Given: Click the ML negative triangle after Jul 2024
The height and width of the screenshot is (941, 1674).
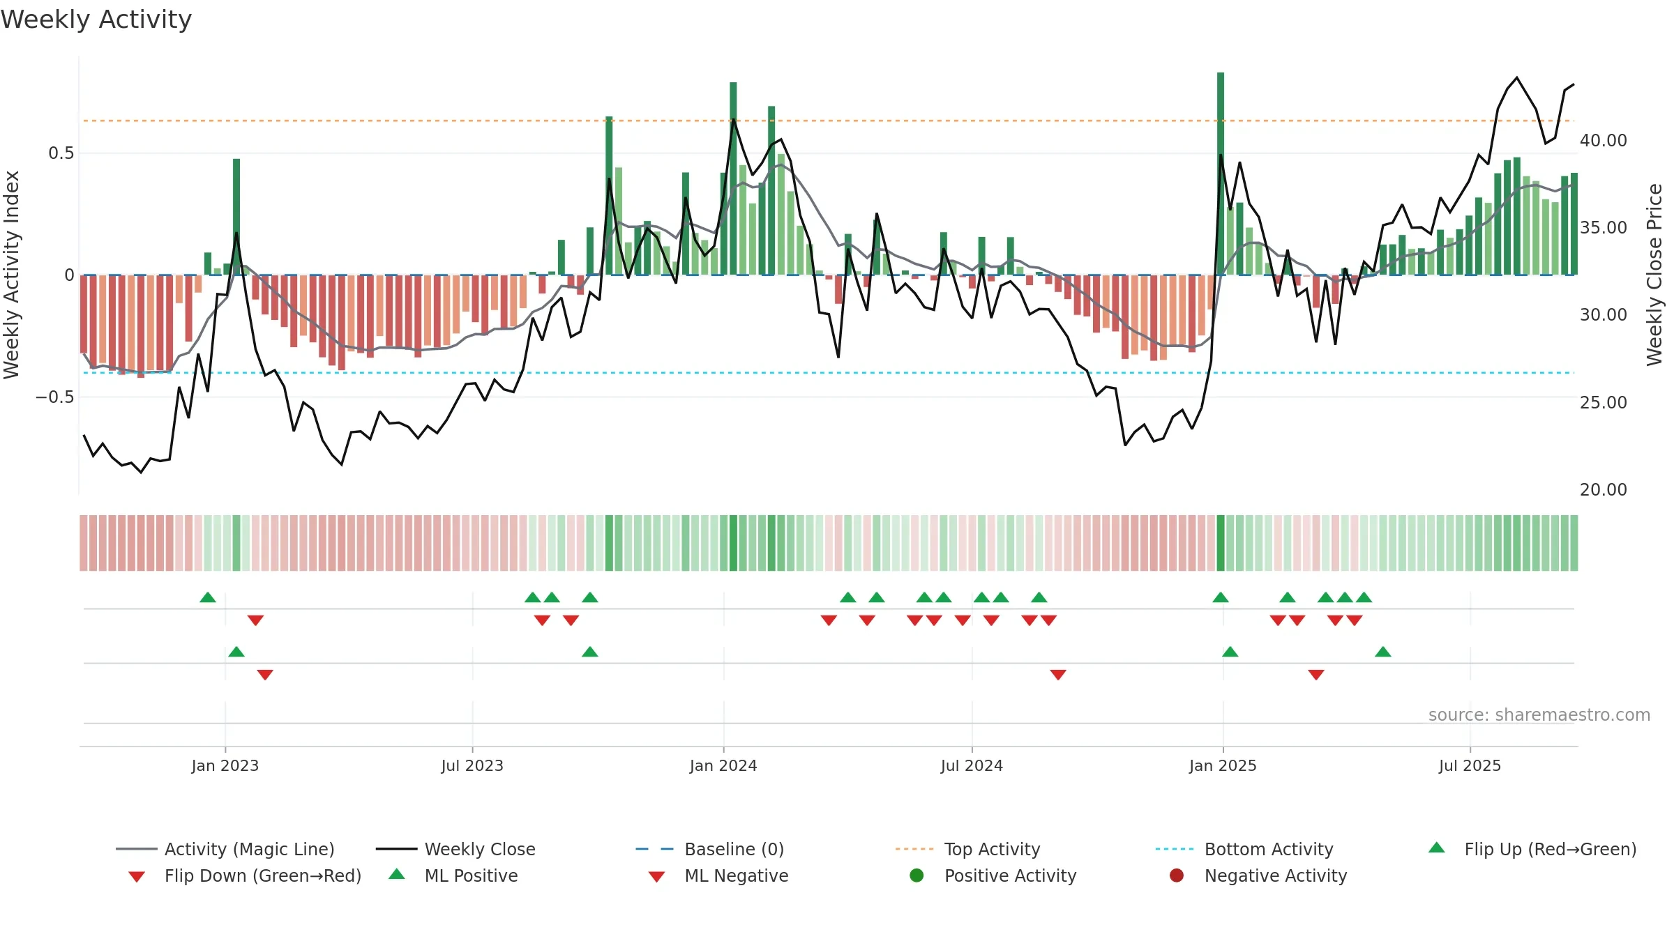Looking at the screenshot, I should coord(1058,675).
